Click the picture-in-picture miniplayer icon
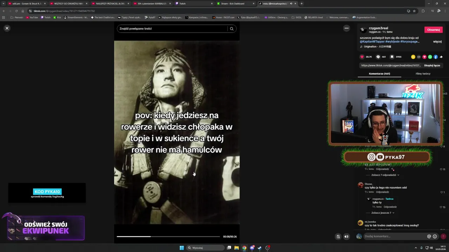Image resolution: width=449 pixels, height=252 pixels. click(338, 237)
